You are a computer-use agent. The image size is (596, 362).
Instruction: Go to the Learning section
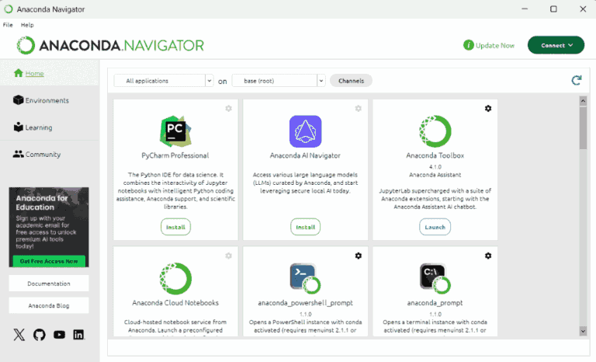click(x=39, y=127)
